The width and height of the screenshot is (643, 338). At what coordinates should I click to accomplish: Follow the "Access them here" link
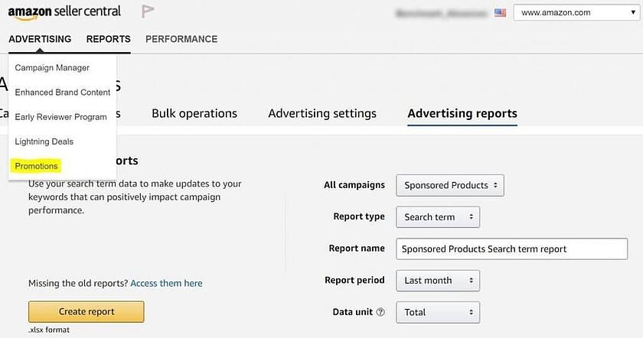coord(166,283)
